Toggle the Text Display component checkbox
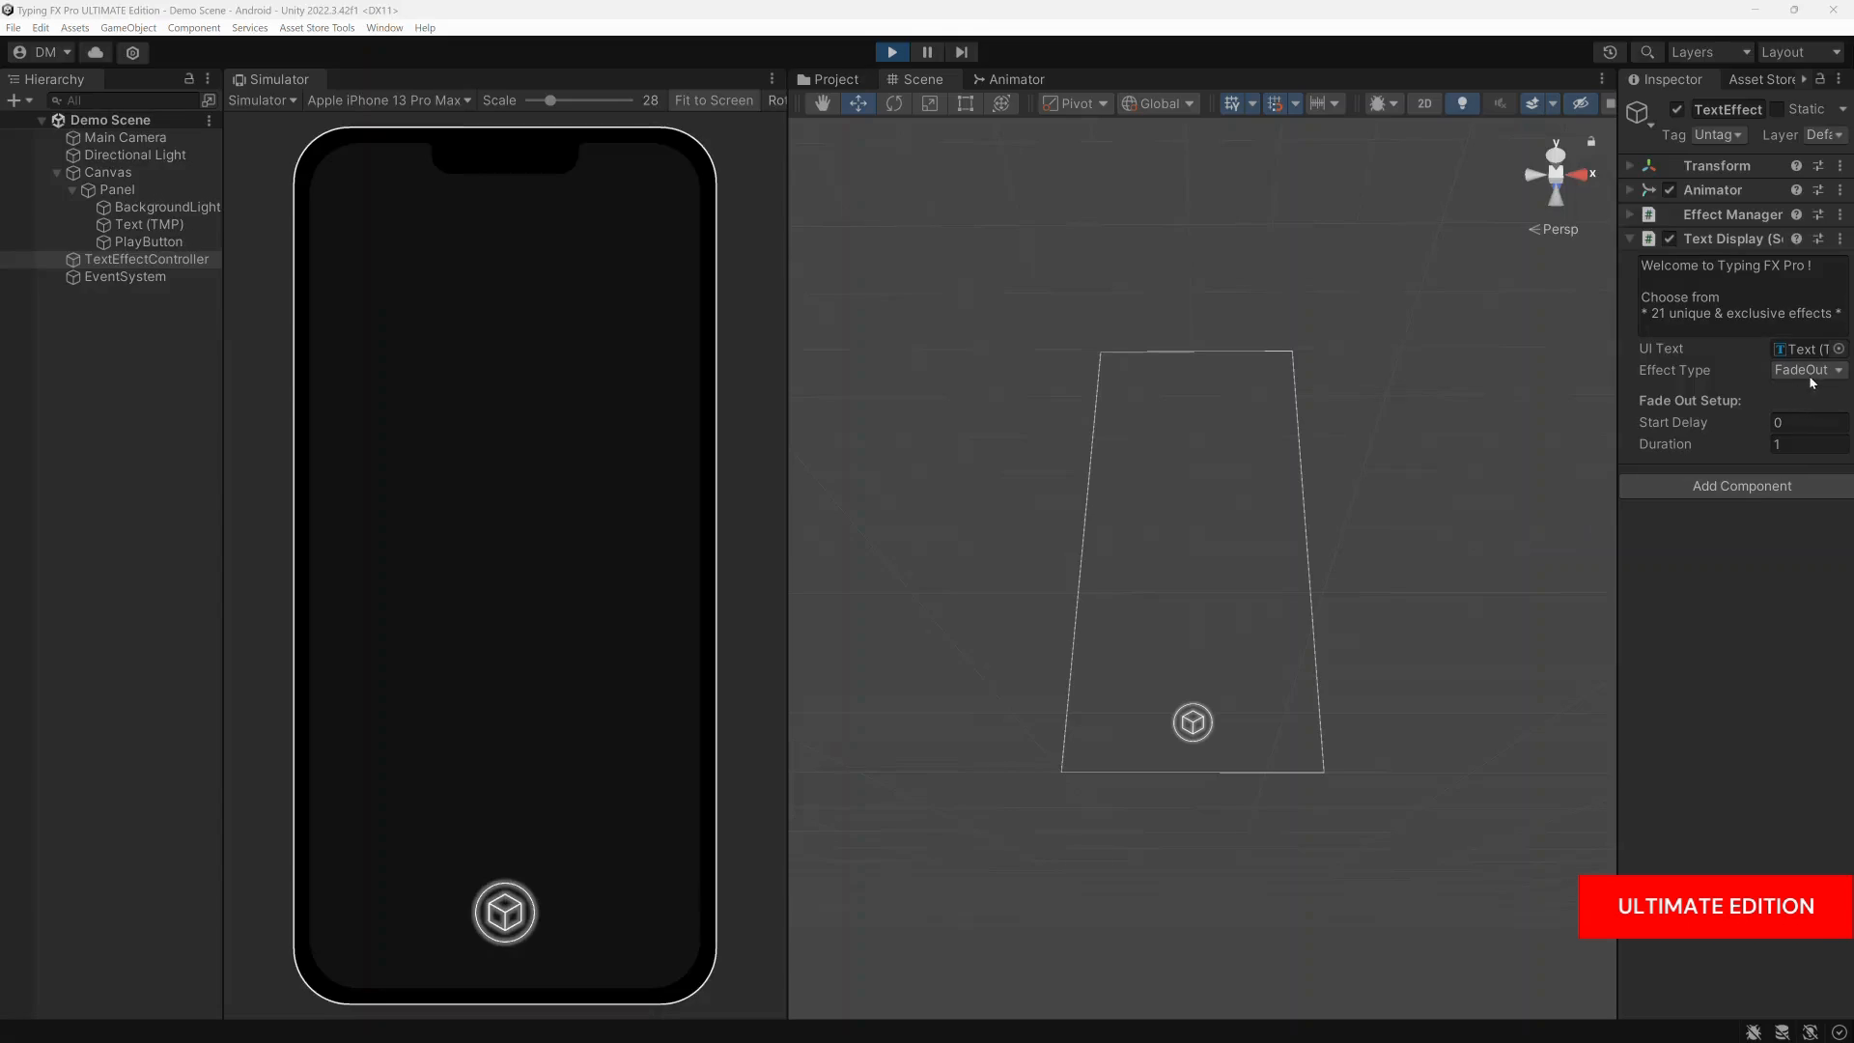Screen dimensions: 1854x1043 [x=1671, y=239]
